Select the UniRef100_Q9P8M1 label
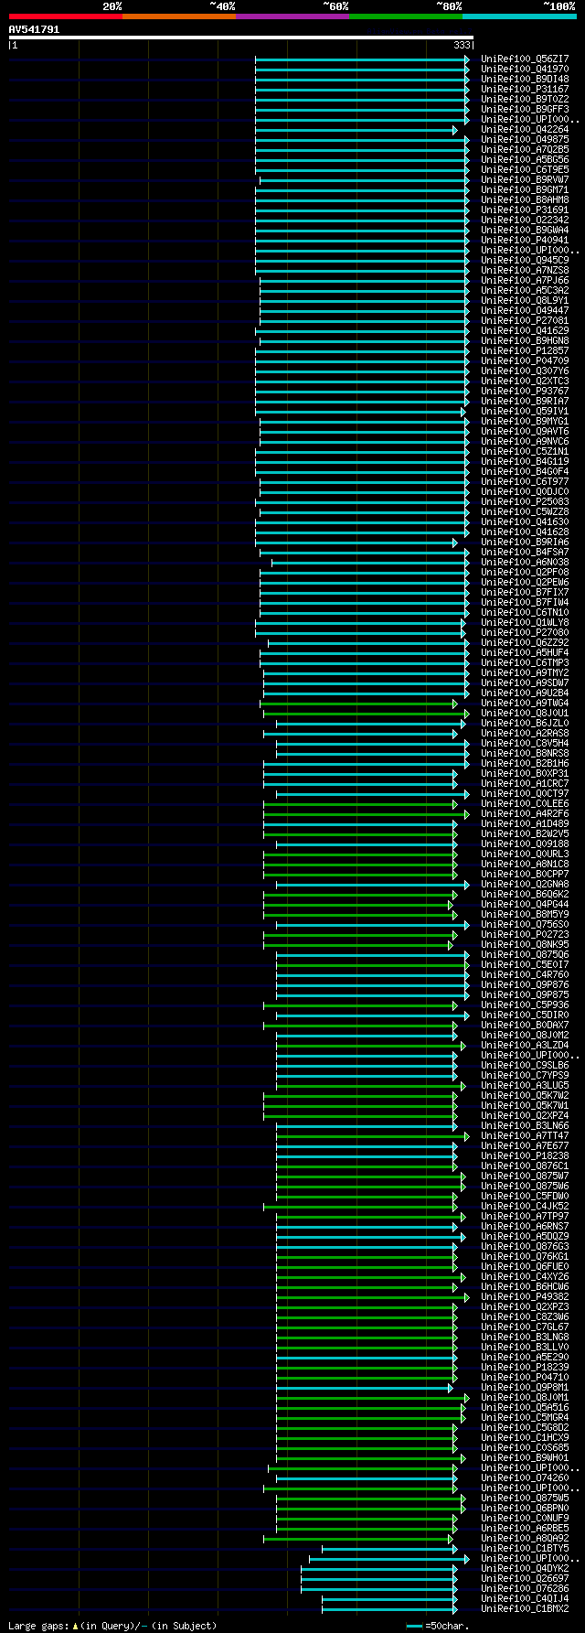Image resolution: width=585 pixels, height=1633 pixels. point(525,1387)
